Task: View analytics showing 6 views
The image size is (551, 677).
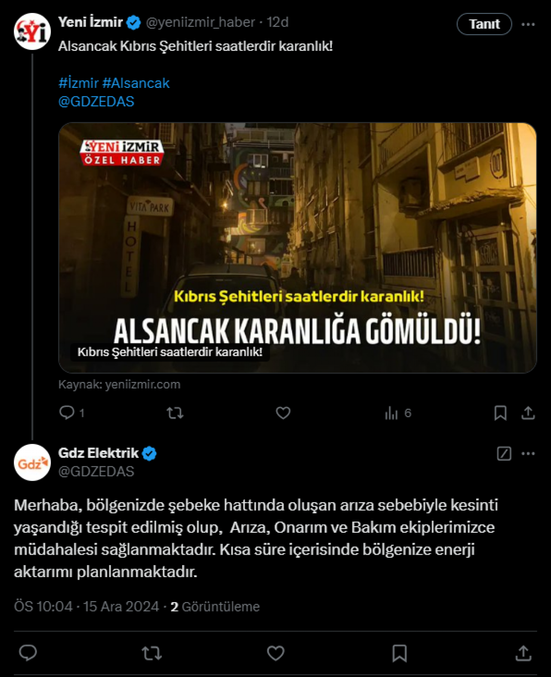Action: (398, 413)
